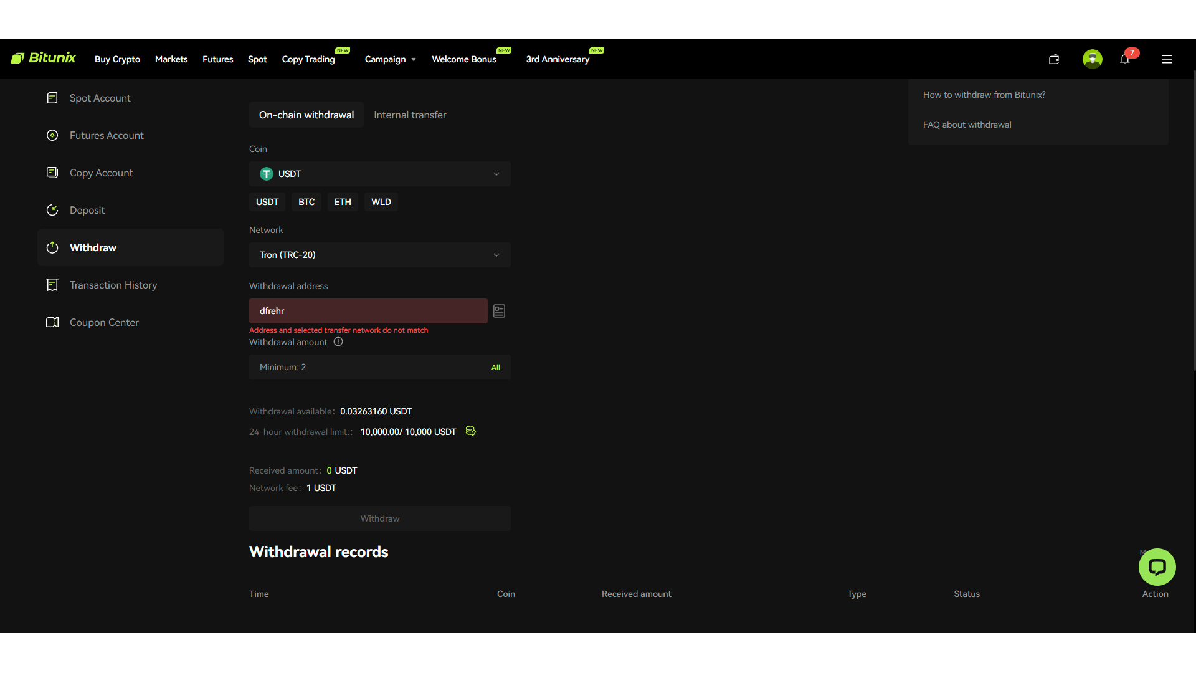The image size is (1196, 673).
Task: Click the Network fee 1 USDT value
Action: [321, 488]
